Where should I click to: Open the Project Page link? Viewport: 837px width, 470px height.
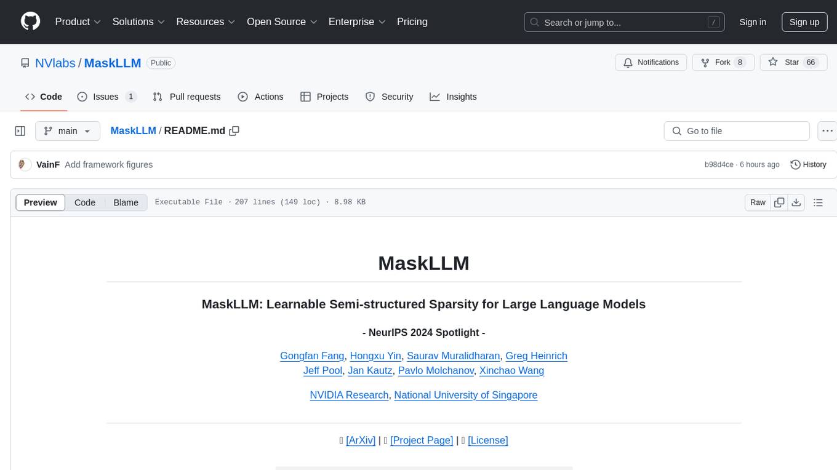click(422, 440)
